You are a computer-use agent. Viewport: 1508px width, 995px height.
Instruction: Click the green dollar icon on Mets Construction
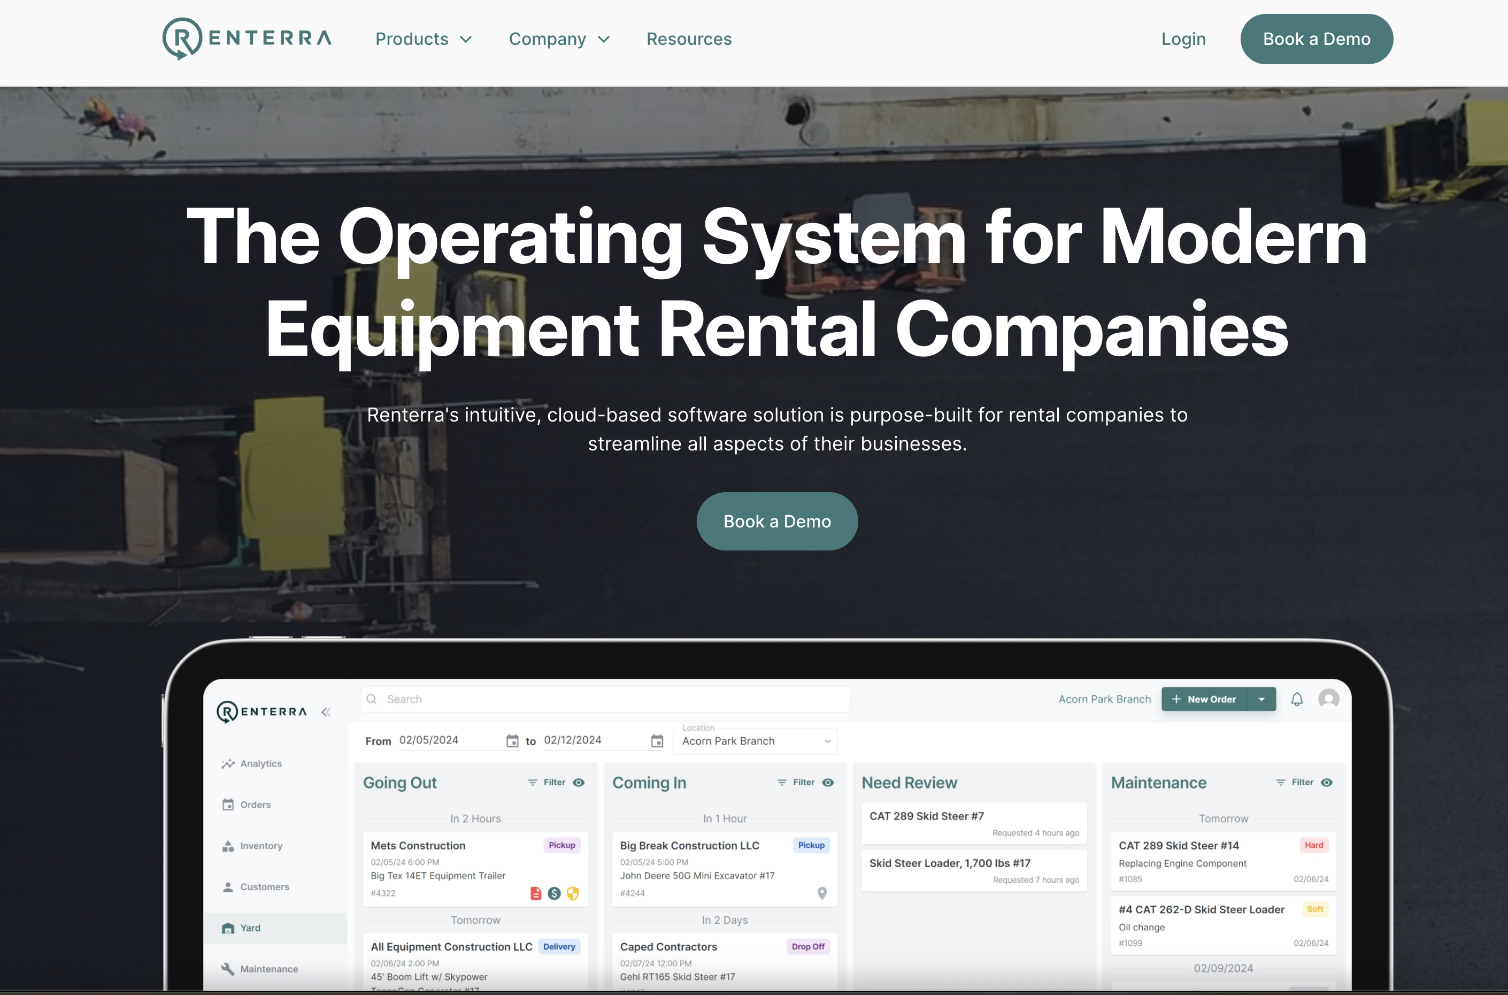click(x=554, y=893)
